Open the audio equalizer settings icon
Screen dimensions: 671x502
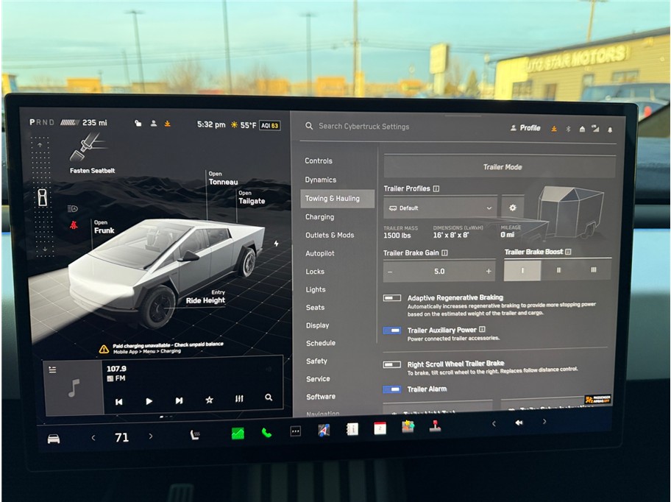(x=239, y=399)
